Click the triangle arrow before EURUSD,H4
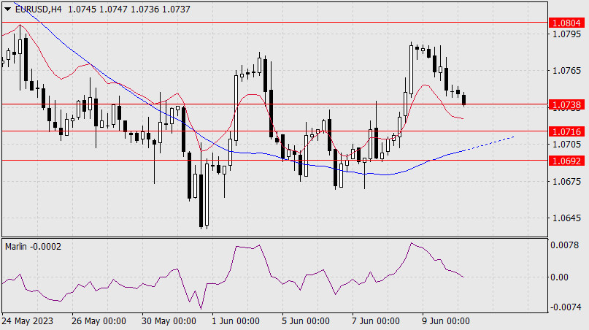The height and width of the screenshot is (330, 589). point(7,7)
